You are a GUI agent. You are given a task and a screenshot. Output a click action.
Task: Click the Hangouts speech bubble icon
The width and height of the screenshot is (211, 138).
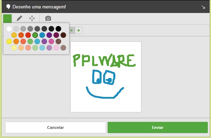click(8, 7)
